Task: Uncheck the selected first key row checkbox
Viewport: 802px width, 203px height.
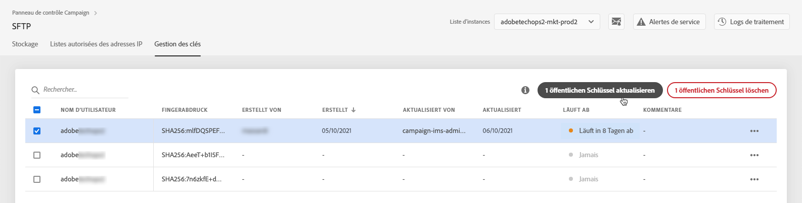Action: click(x=37, y=131)
